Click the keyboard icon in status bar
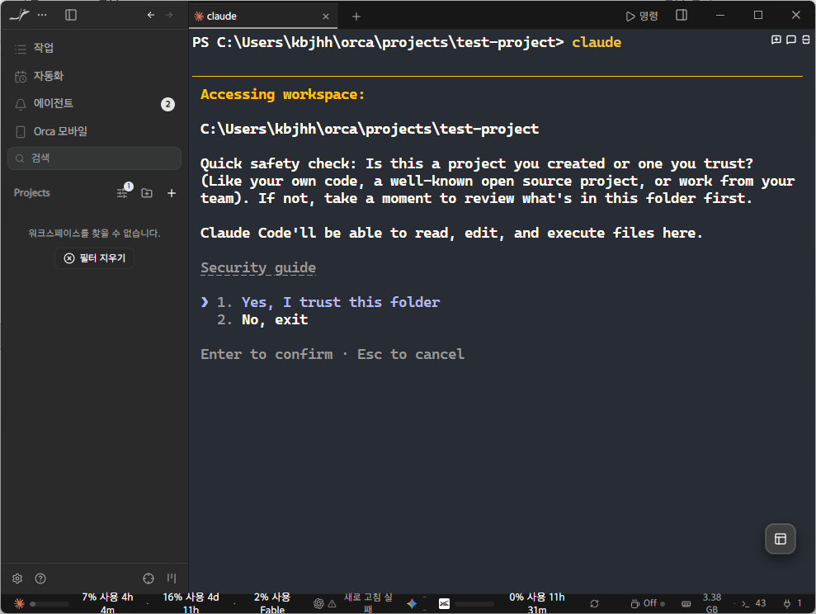Screen dimensions: 816x614 tap(686, 604)
